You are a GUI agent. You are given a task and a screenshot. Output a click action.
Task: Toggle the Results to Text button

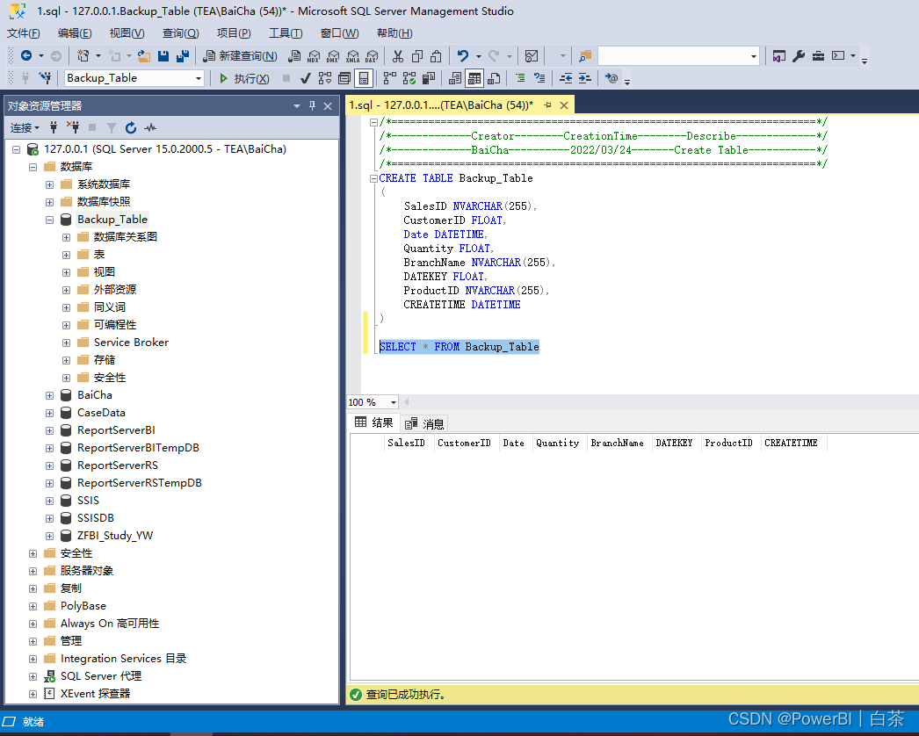click(x=455, y=78)
